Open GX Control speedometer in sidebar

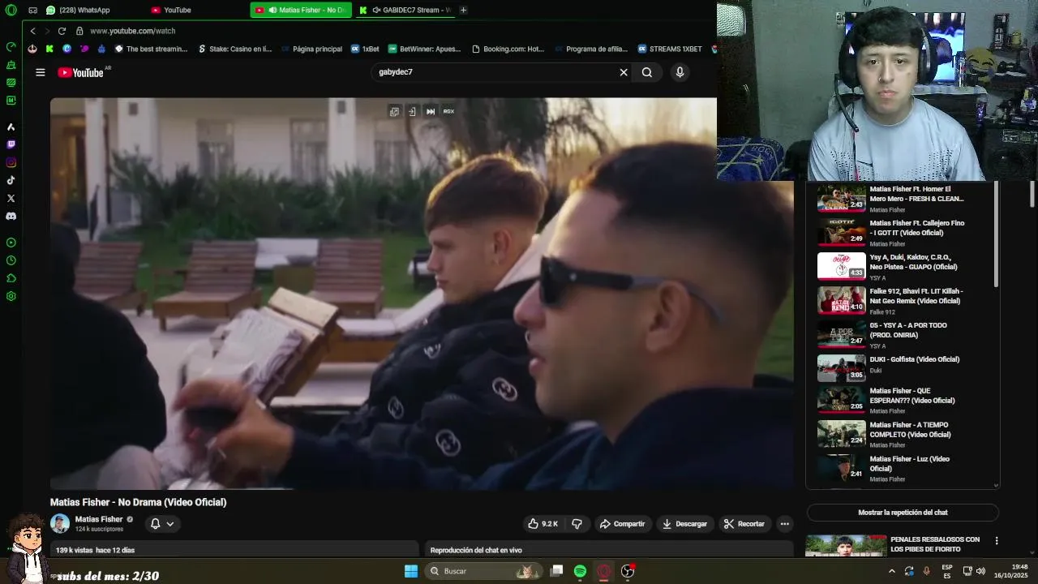(11, 46)
